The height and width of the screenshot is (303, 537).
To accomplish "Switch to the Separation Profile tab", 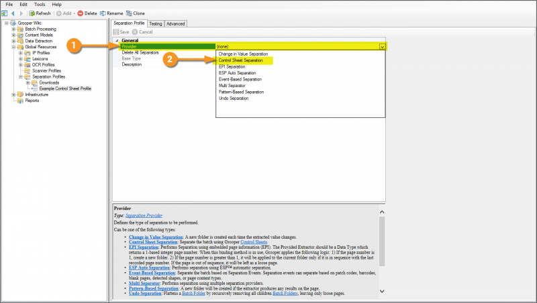I will 129,23.
